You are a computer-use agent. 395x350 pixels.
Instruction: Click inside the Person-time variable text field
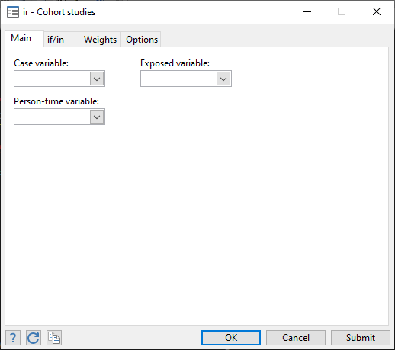52,117
